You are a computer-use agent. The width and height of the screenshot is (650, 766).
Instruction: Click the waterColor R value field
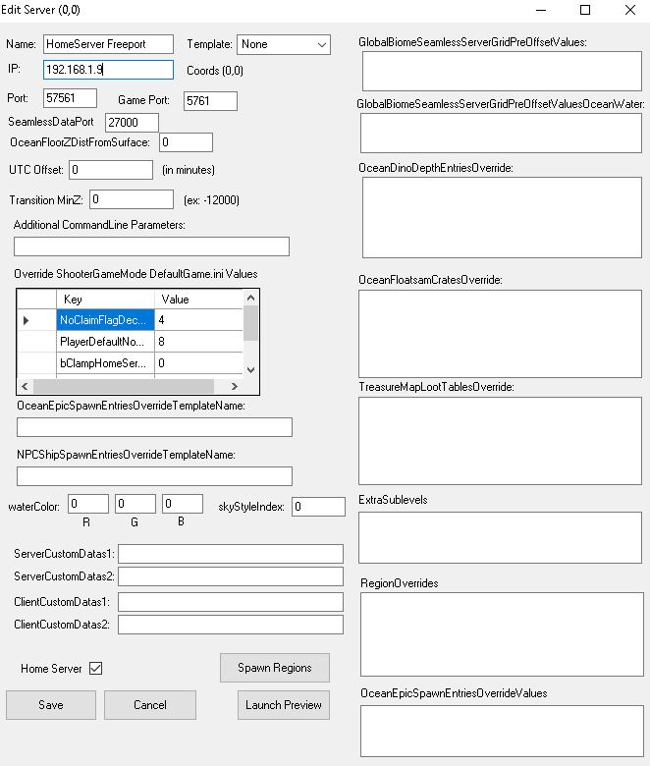click(x=88, y=504)
